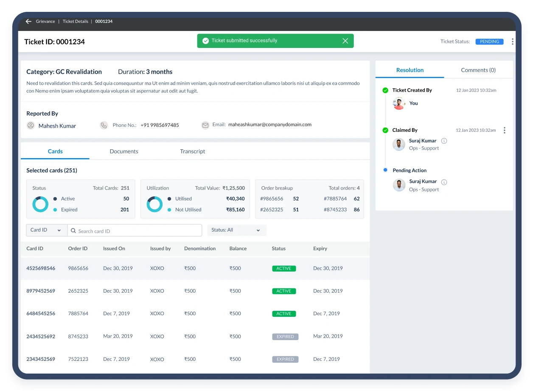Select the Resolution tab

click(410, 70)
